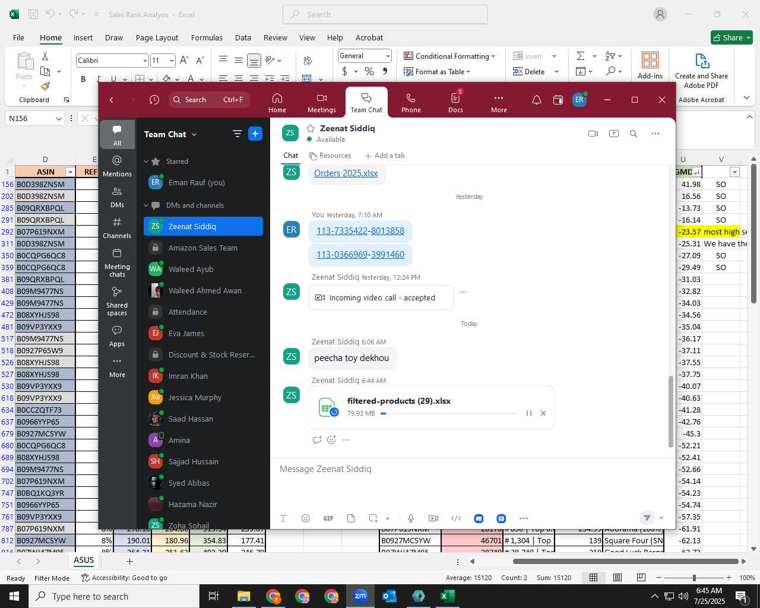Click the compose new chat plus button
This screenshot has width=760, height=608.
pyautogui.click(x=255, y=134)
